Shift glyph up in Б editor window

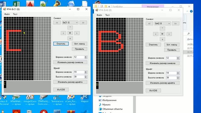tap(70, 27)
